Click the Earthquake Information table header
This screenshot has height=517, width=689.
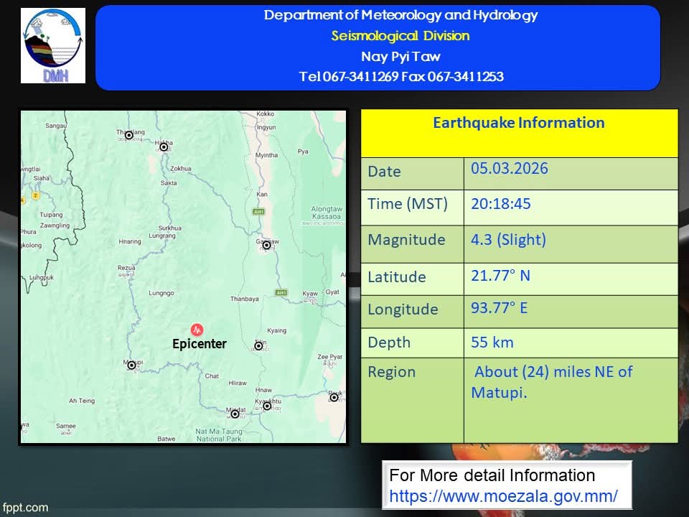point(518,123)
